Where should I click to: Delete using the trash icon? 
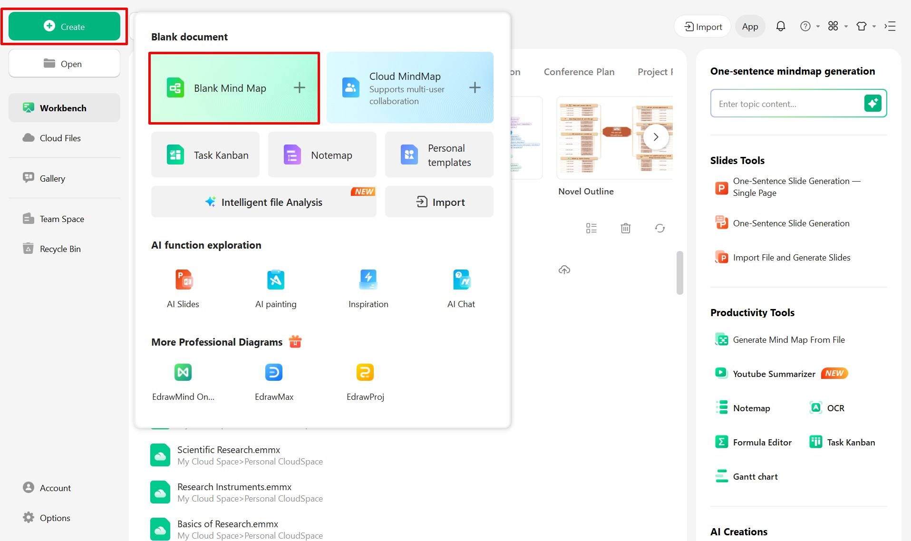point(625,228)
